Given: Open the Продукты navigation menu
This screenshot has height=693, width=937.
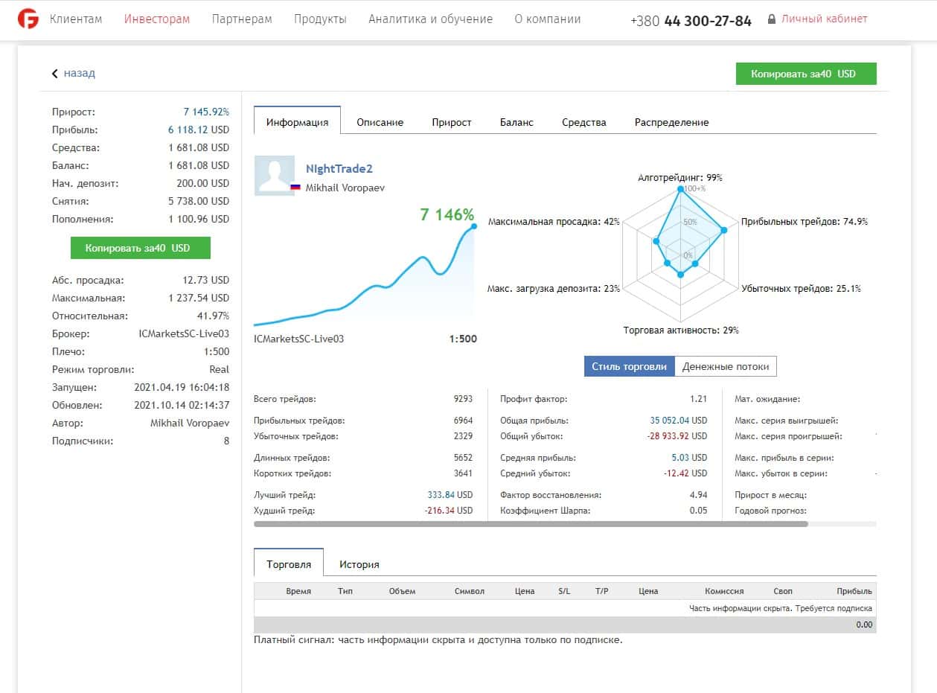Looking at the screenshot, I should coord(320,19).
